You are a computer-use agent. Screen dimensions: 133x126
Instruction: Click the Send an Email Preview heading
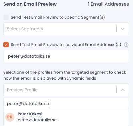click(x=30, y=4)
